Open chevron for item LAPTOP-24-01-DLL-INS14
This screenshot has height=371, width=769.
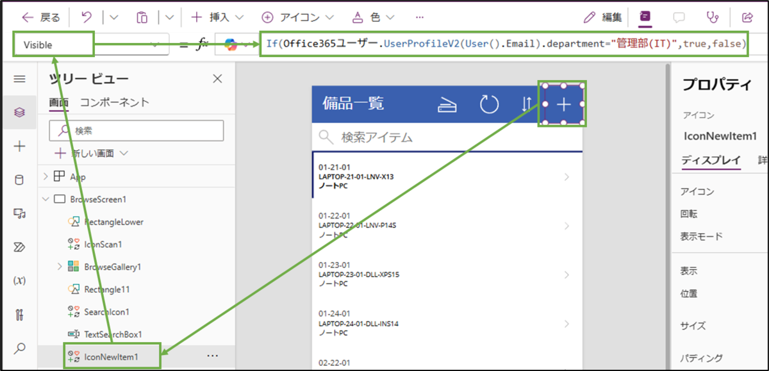pyautogui.click(x=566, y=323)
